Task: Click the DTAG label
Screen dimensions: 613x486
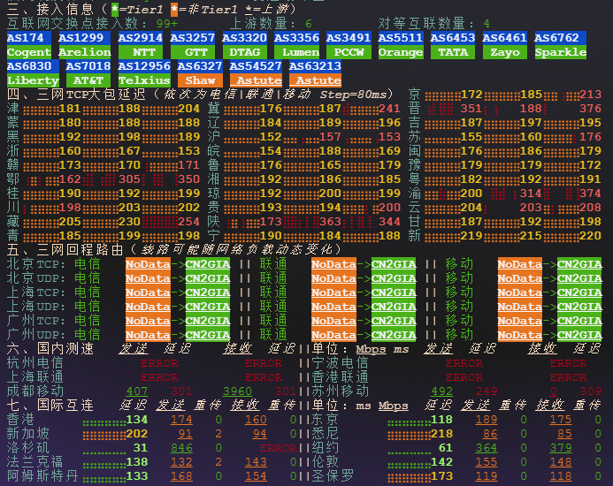Action: (x=244, y=52)
